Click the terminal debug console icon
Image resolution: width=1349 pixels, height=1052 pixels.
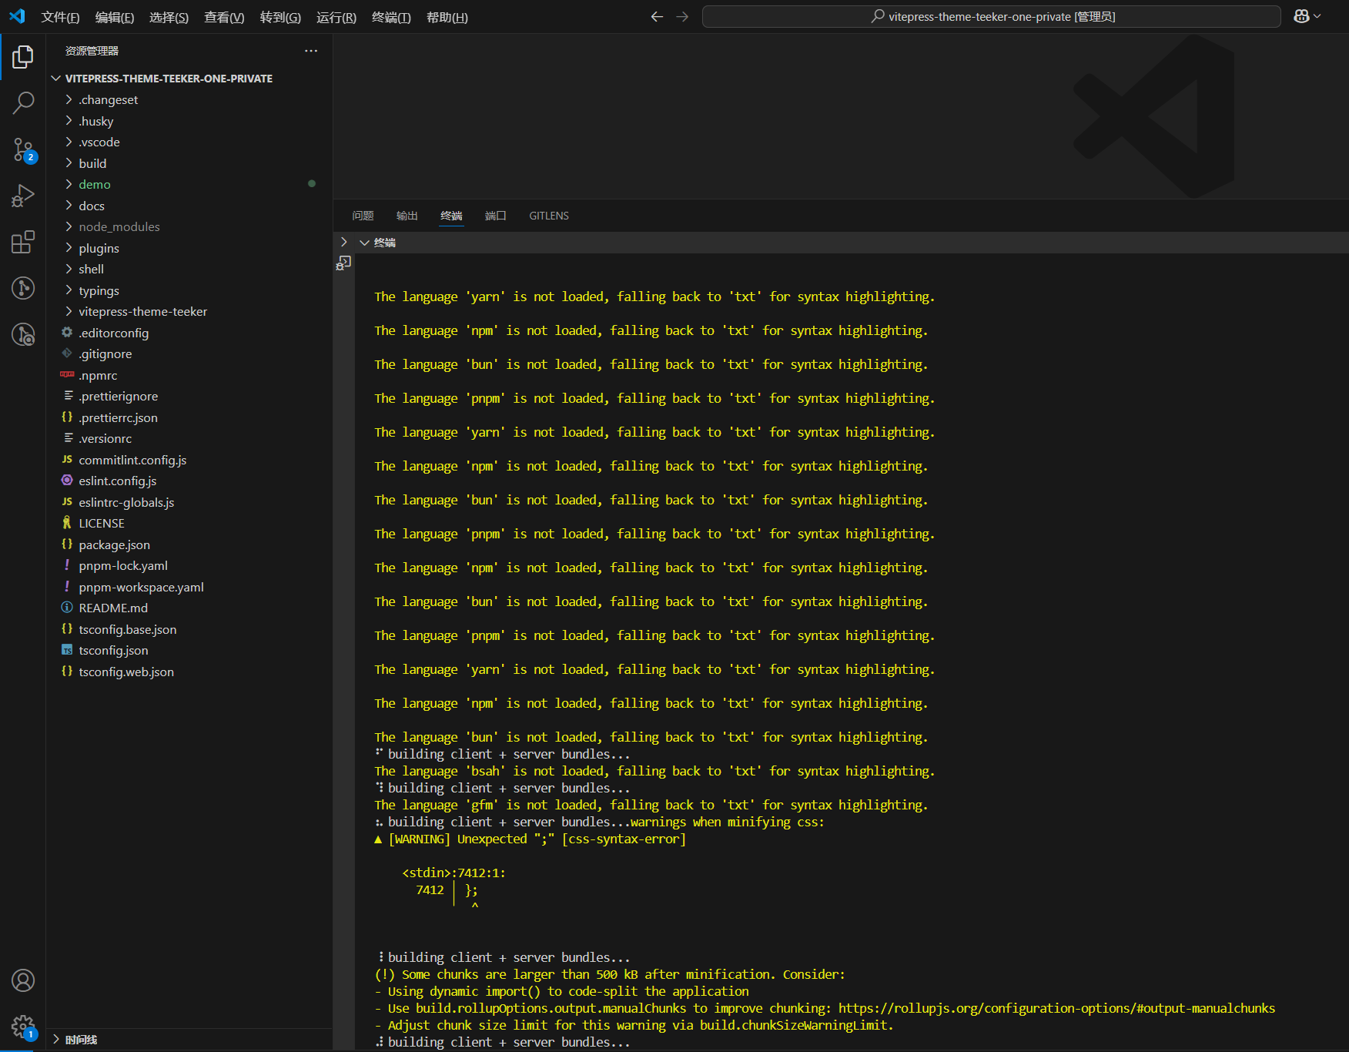coord(343,263)
